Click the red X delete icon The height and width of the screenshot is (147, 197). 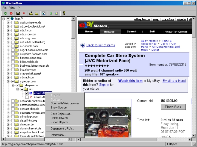click(24, 13)
